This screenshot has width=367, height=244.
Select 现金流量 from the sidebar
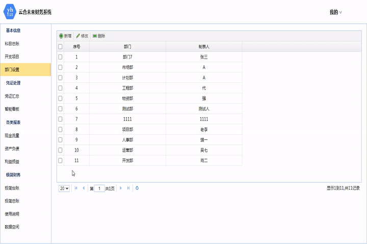click(12, 136)
